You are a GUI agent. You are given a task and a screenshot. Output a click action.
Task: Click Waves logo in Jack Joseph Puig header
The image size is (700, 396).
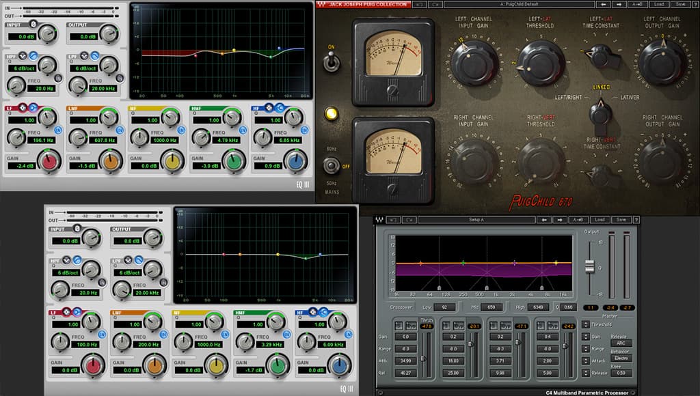pos(321,4)
